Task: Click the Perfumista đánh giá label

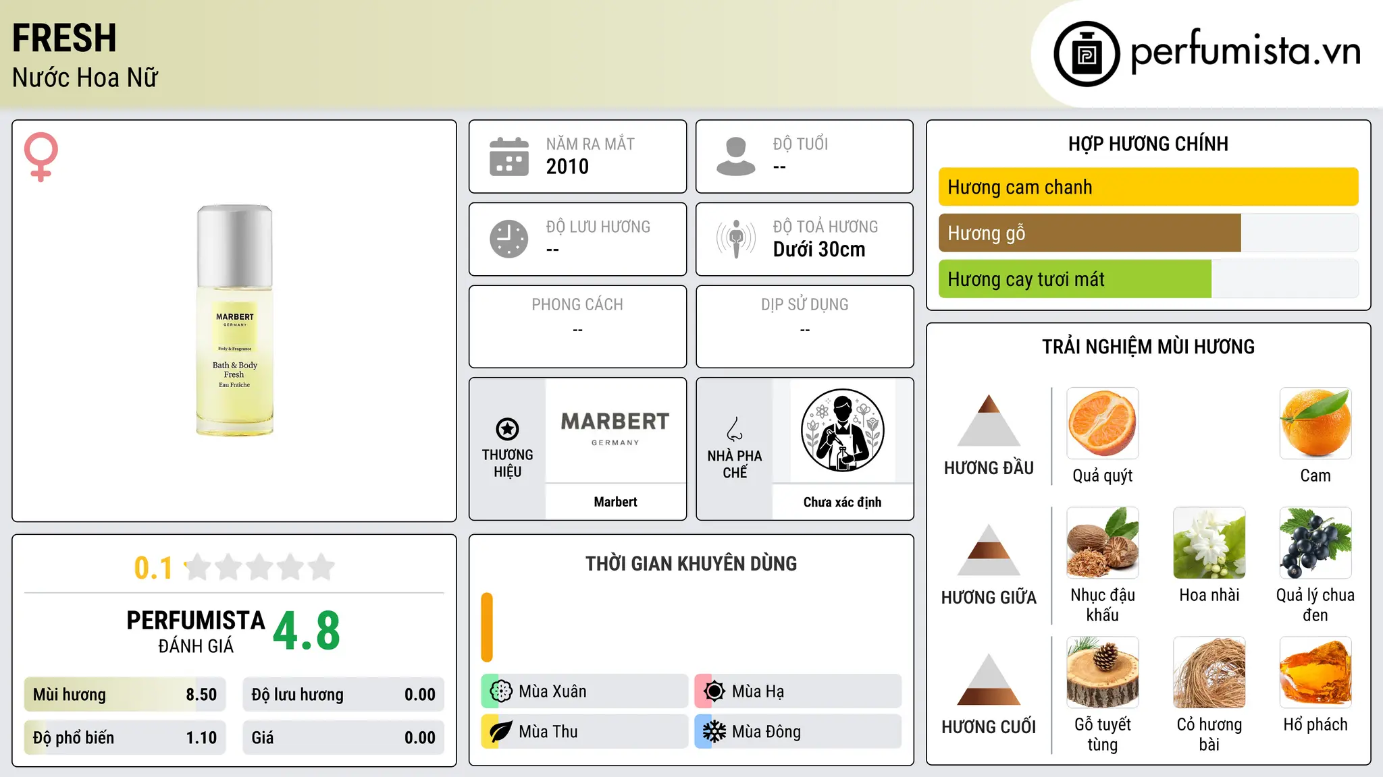Action: (x=196, y=631)
